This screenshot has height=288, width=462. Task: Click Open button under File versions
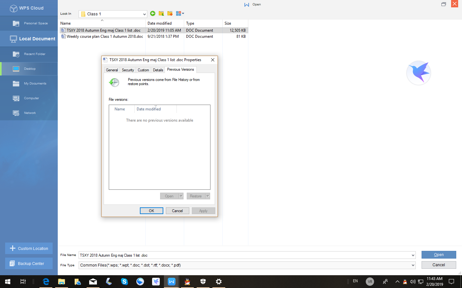click(169, 196)
